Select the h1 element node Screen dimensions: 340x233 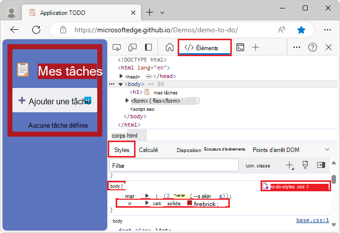coord(153,92)
